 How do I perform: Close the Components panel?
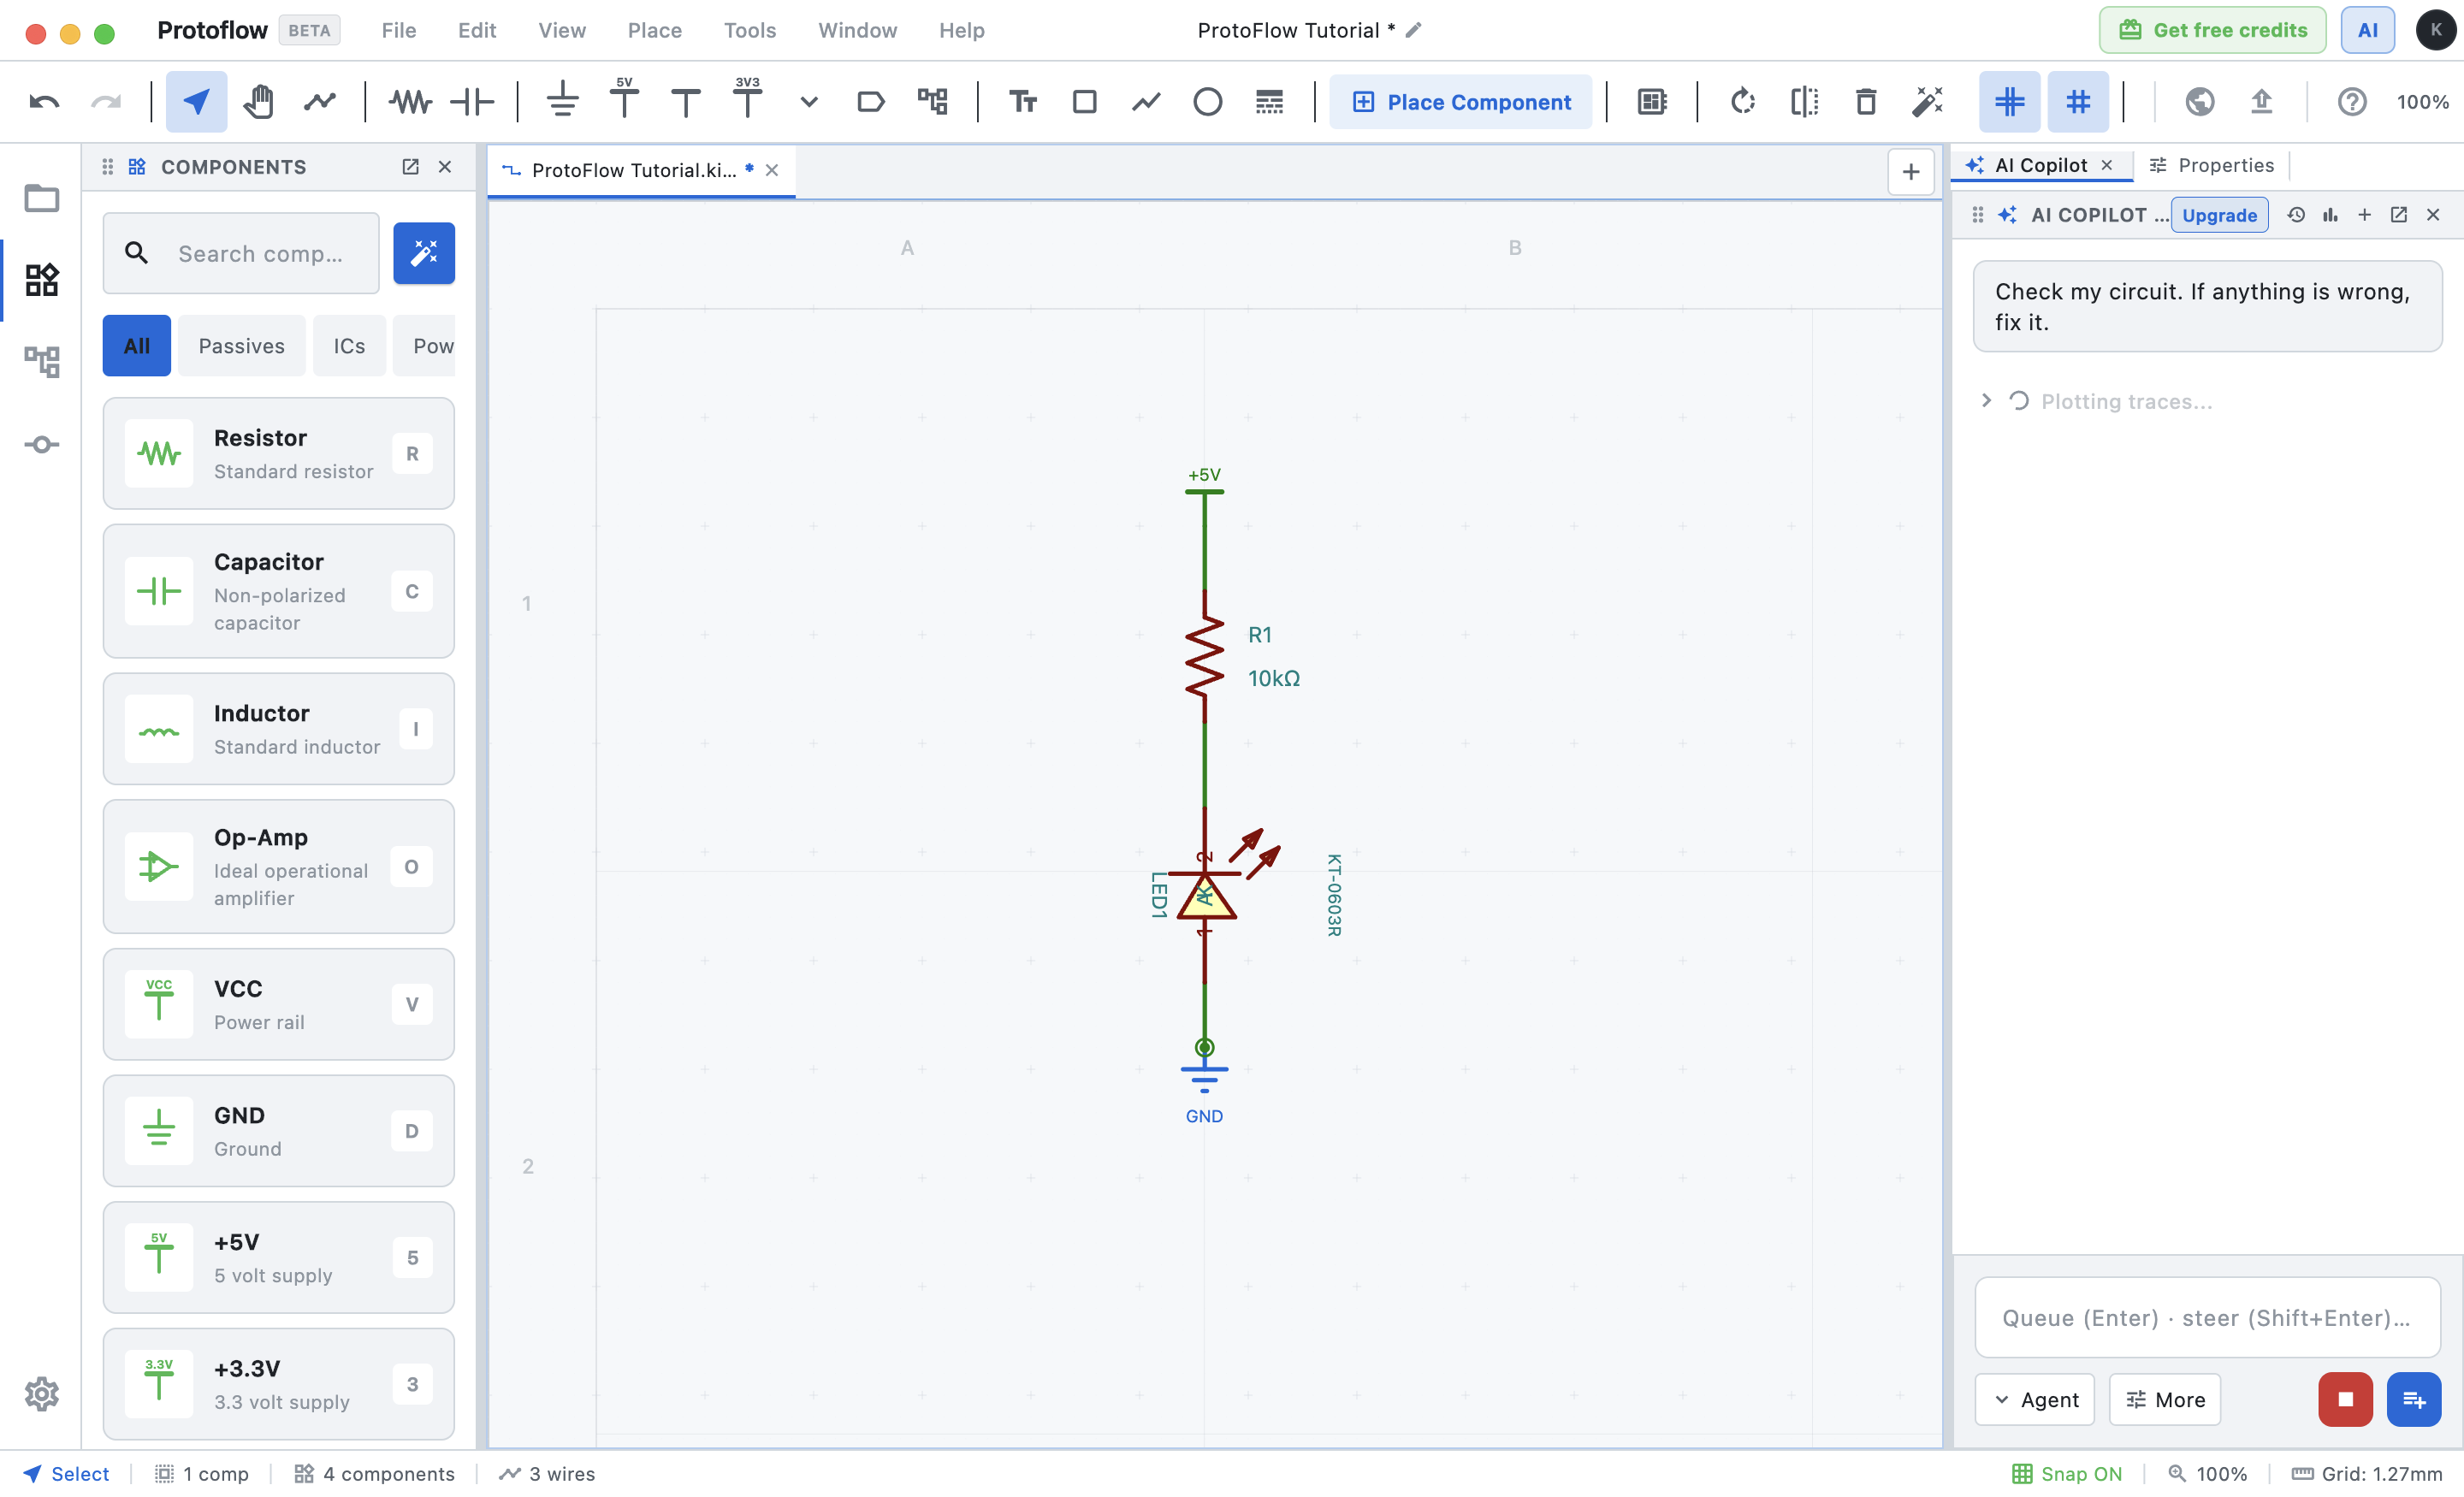click(x=445, y=167)
